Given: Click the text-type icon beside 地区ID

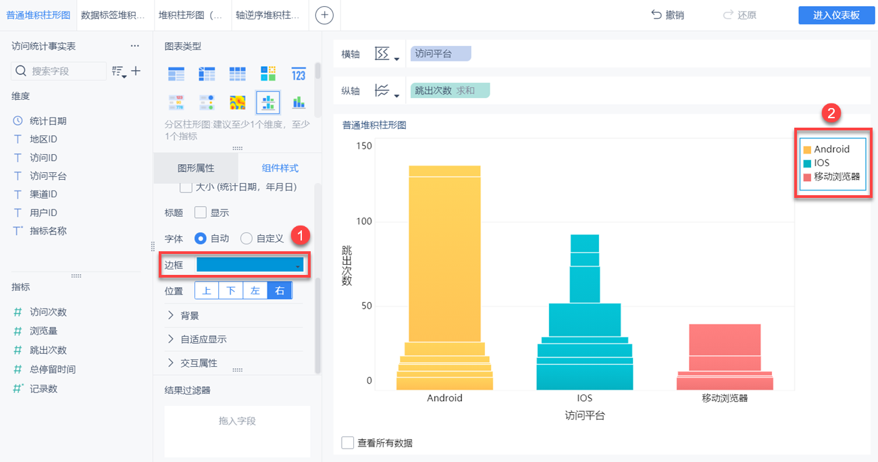Looking at the screenshot, I should [x=18, y=139].
